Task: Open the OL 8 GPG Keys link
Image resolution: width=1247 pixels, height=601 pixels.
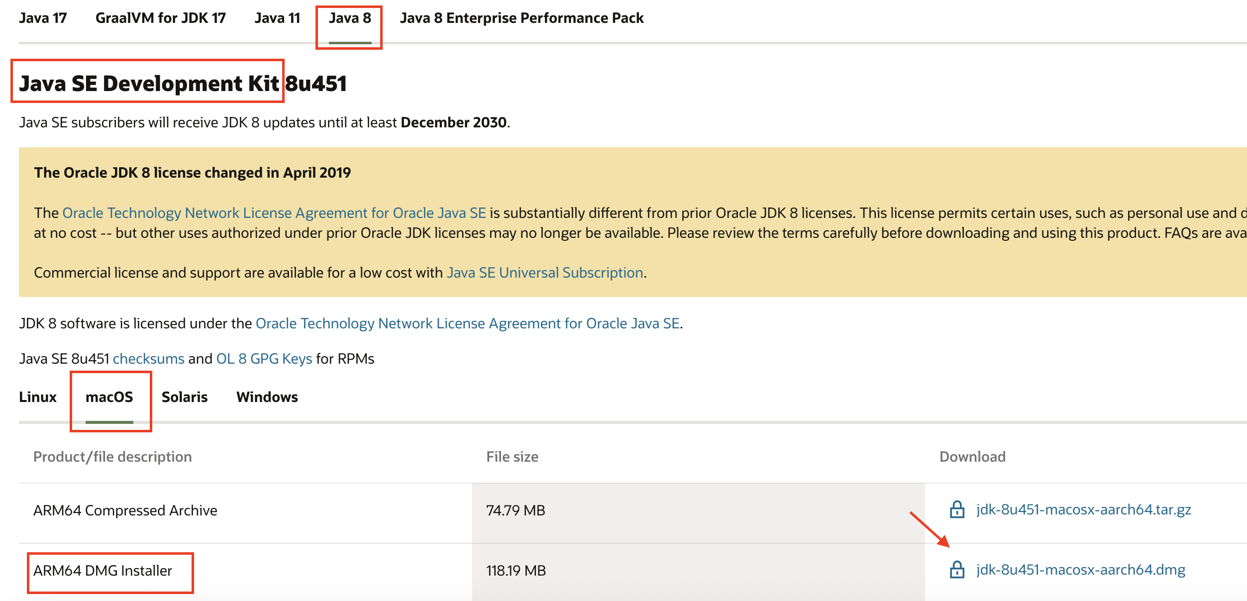Action: coord(264,359)
